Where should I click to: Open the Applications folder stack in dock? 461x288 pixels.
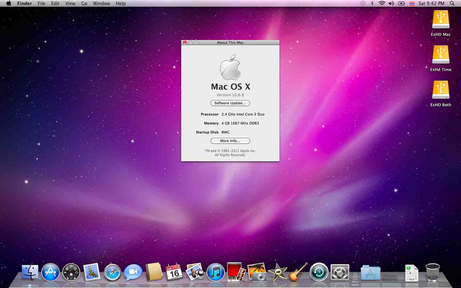point(370,273)
